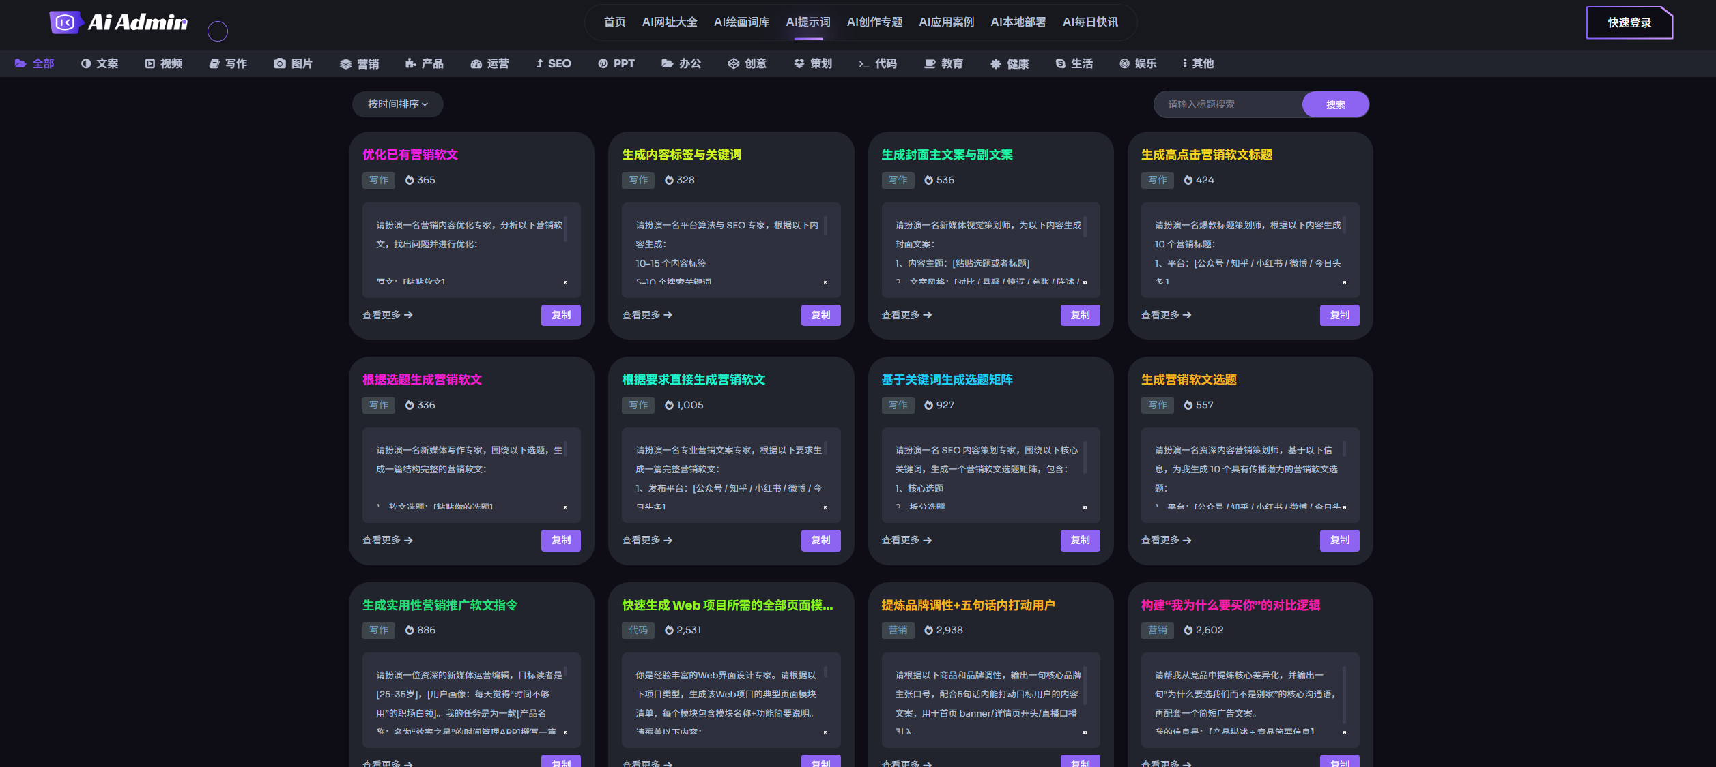The width and height of the screenshot is (1716, 767).
Task: Select the 创意 category icon
Action: click(x=734, y=63)
